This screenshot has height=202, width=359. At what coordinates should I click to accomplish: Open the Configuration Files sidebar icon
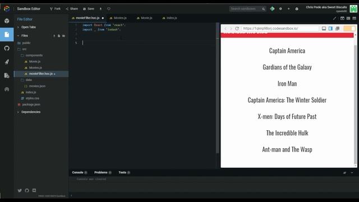point(7,76)
